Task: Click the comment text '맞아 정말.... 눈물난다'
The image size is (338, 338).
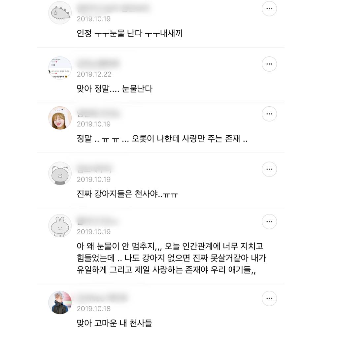Action: click(x=115, y=89)
